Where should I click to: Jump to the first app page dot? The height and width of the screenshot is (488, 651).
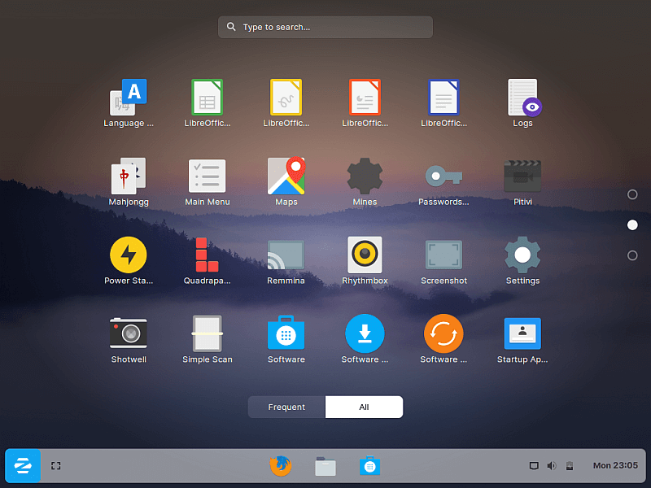point(632,194)
